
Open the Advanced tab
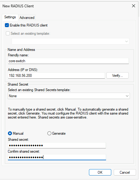click(x=27, y=18)
